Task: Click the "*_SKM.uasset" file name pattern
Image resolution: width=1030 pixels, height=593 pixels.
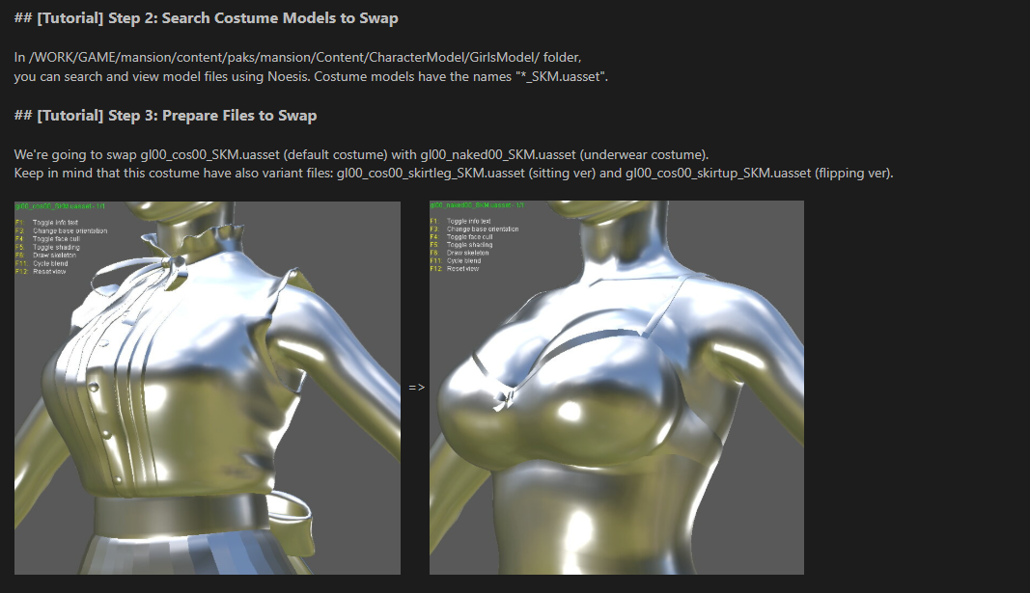Action: pyautogui.click(x=560, y=77)
